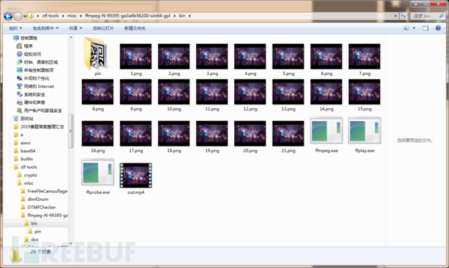Open the 共享 dropdown menu

pyautogui.click(x=75, y=28)
